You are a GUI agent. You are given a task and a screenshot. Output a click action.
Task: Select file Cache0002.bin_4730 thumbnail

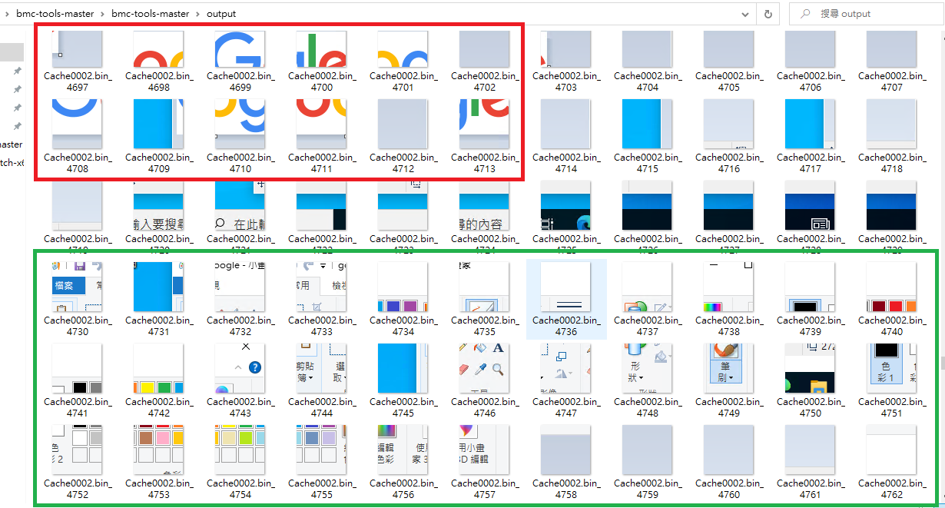(x=78, y=287)
